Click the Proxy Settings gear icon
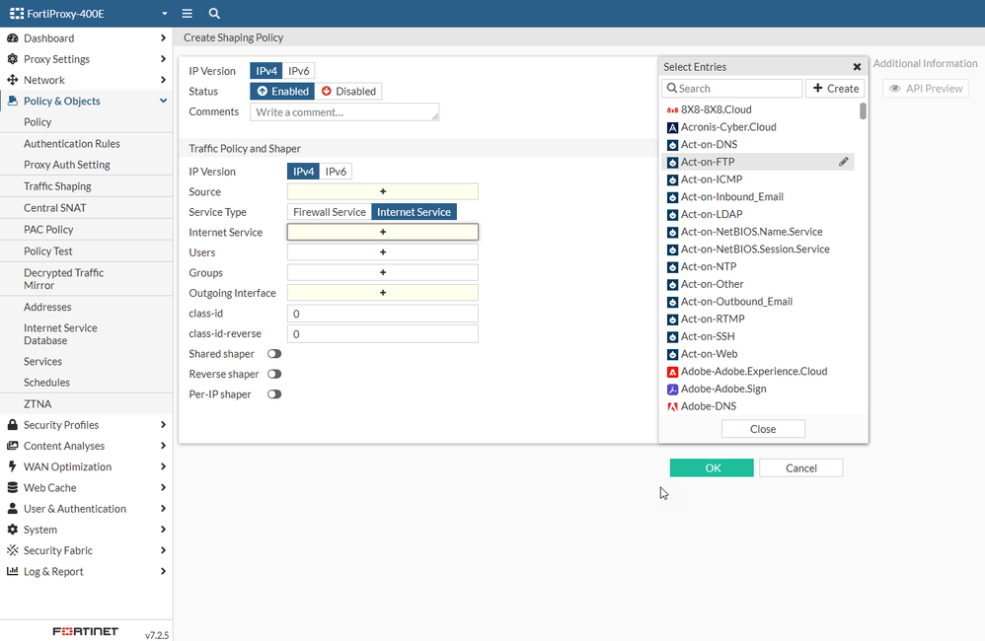This screenshot has width=985, height=641. pyautogui.click(x=12, y=58)
